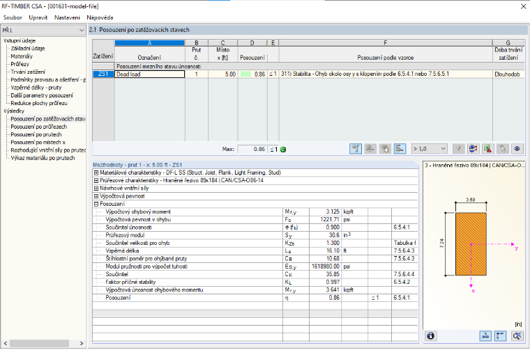This screenshot has width=530, height=350.
Task: Reset cross-section view zoom icon
Action: click(x=517, y=336)
